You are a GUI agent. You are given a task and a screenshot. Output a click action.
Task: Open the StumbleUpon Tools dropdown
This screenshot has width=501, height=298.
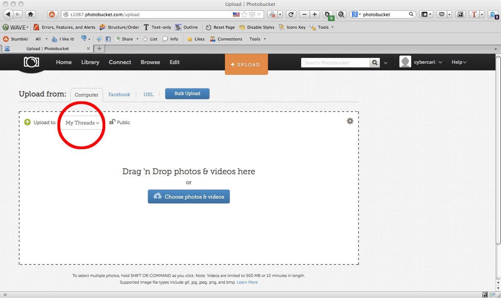point(257,39)
